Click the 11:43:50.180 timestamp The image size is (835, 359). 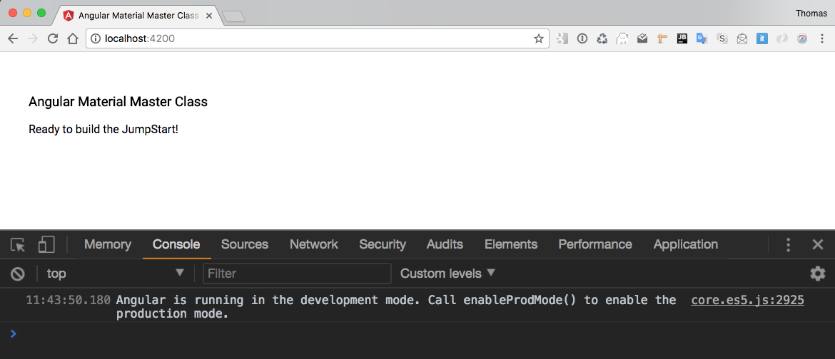pos(69,300)
